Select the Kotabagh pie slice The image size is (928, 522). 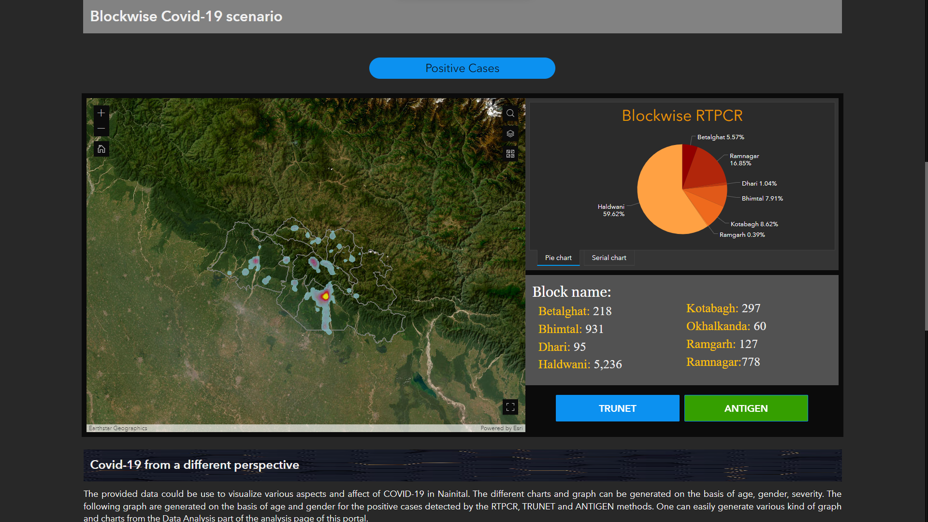click(707, 208)
